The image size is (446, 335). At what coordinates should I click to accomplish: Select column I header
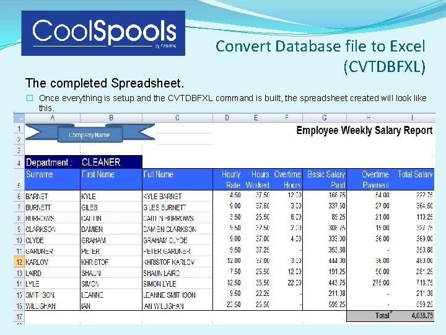412,118
